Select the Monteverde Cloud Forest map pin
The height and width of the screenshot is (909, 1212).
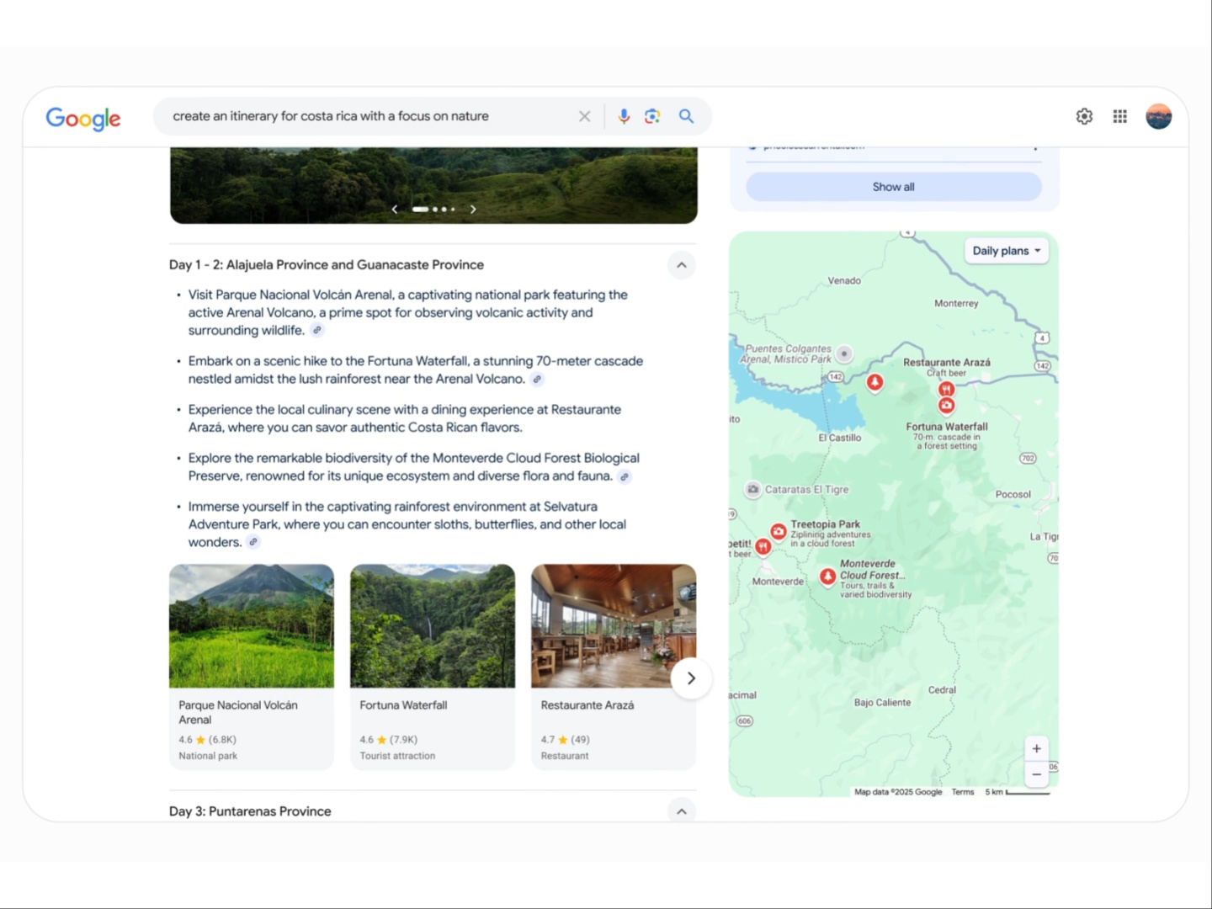coord(828,577)
